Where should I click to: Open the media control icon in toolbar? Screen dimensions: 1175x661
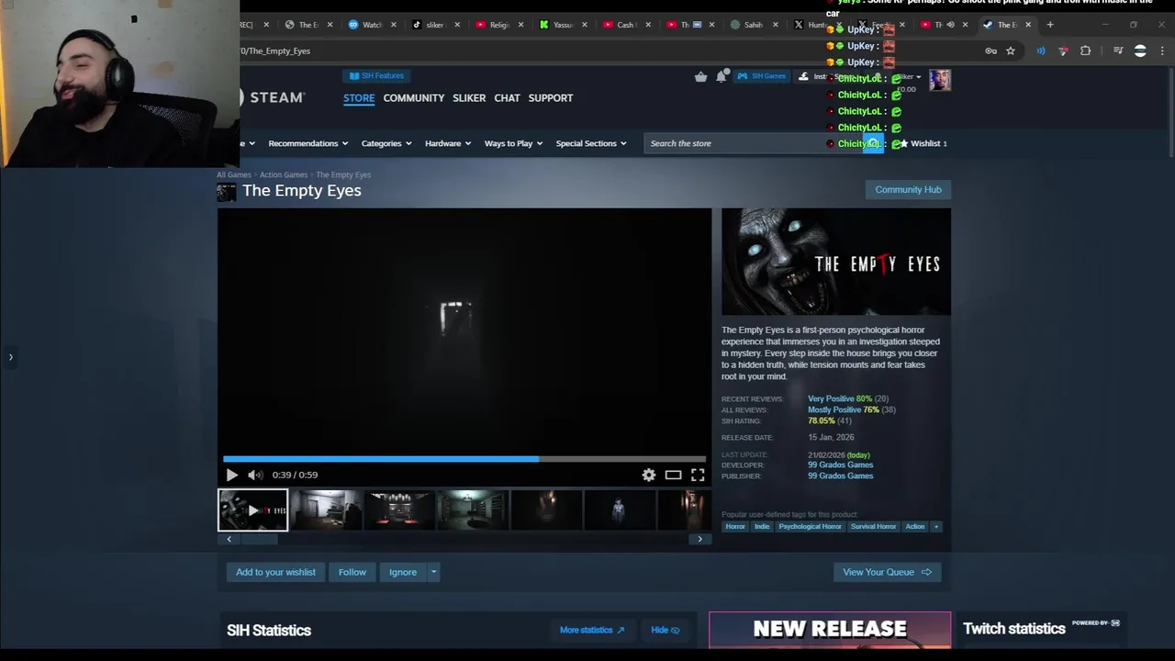1117,50
